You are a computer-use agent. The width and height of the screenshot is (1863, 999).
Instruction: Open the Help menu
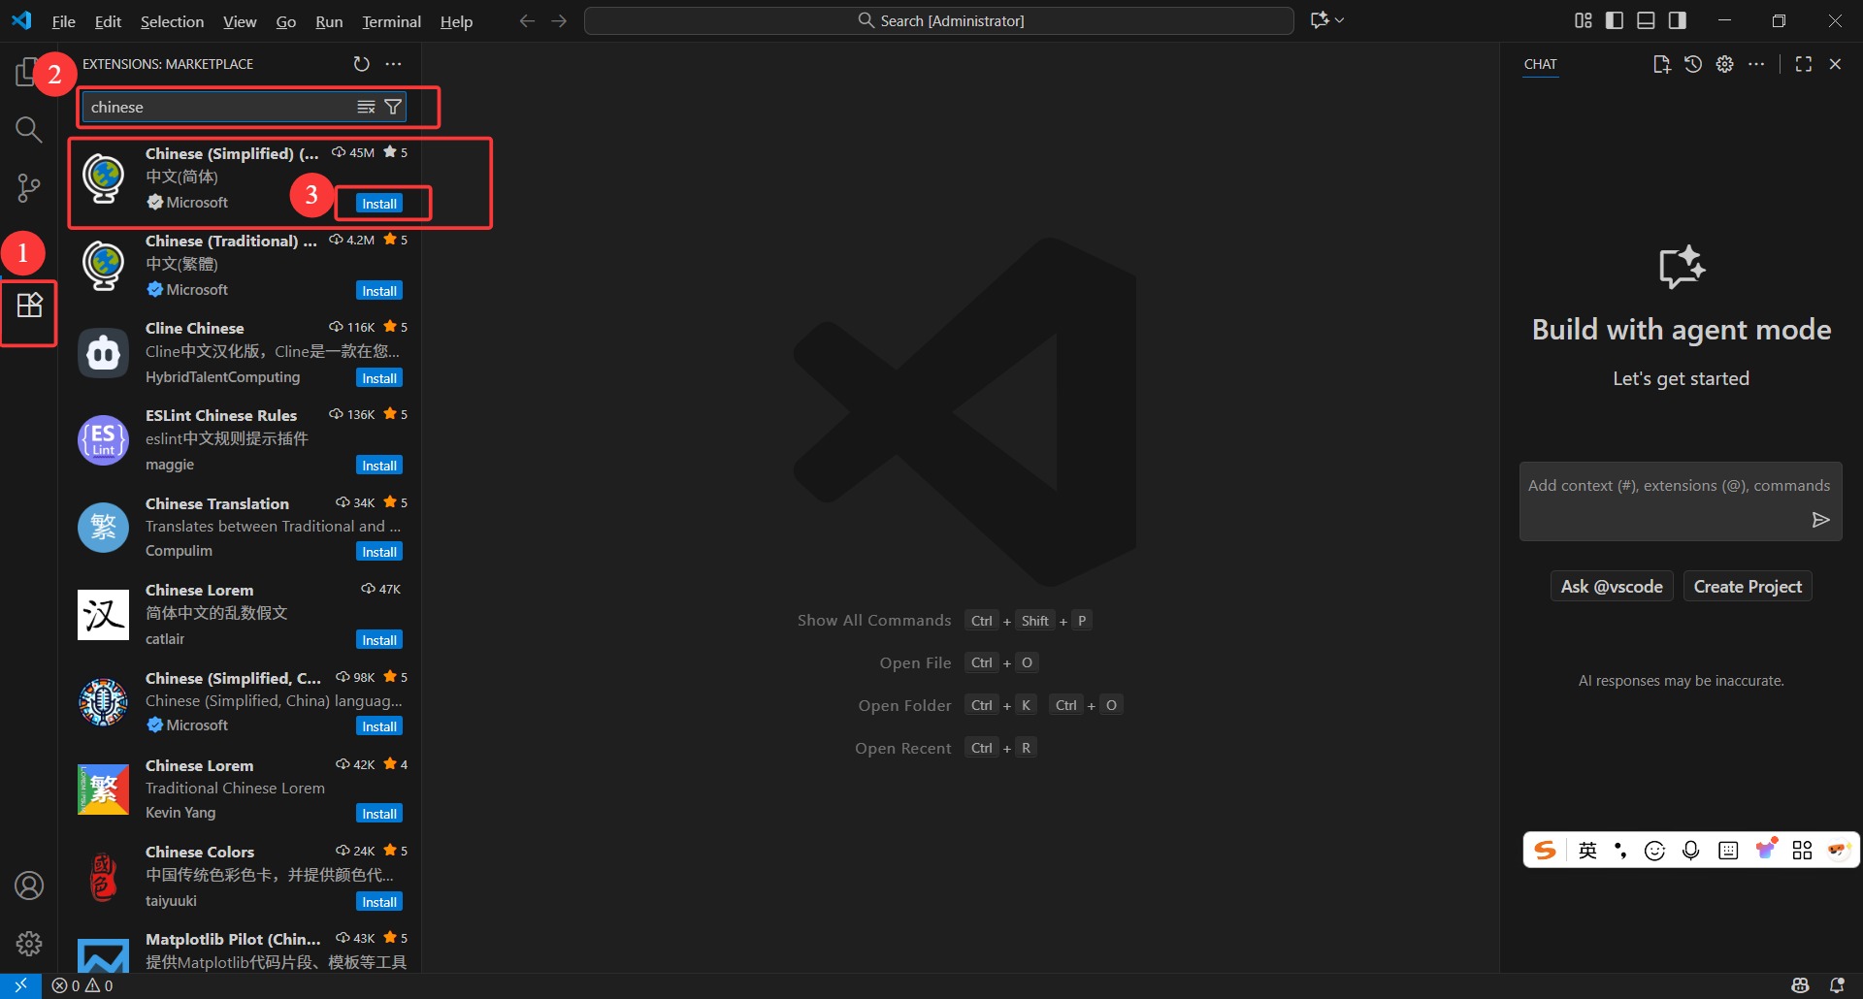(x=456, y=21)
